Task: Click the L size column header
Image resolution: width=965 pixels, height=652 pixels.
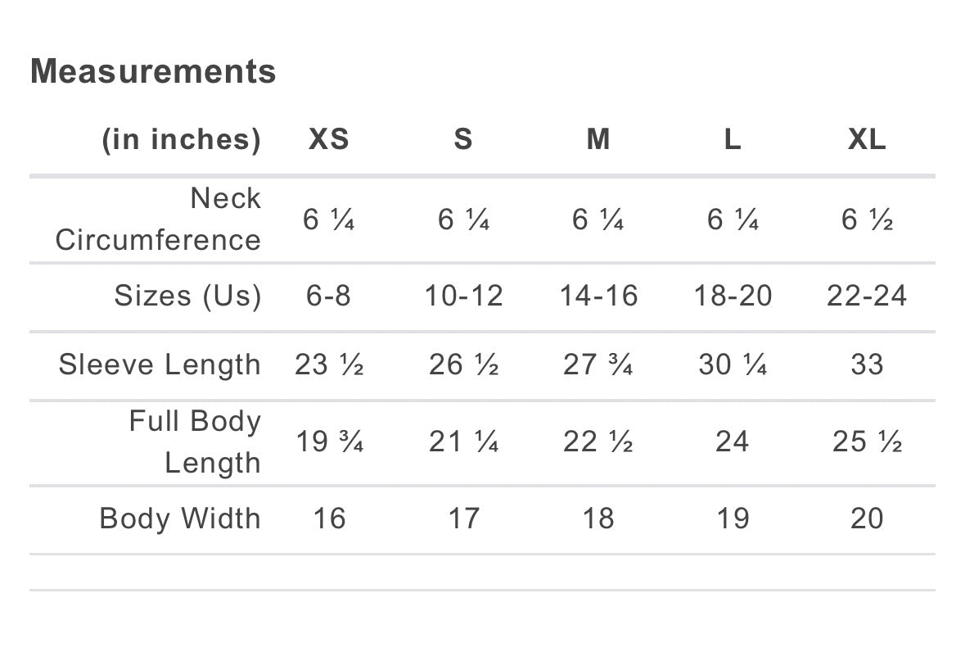Action: [733, 139]
